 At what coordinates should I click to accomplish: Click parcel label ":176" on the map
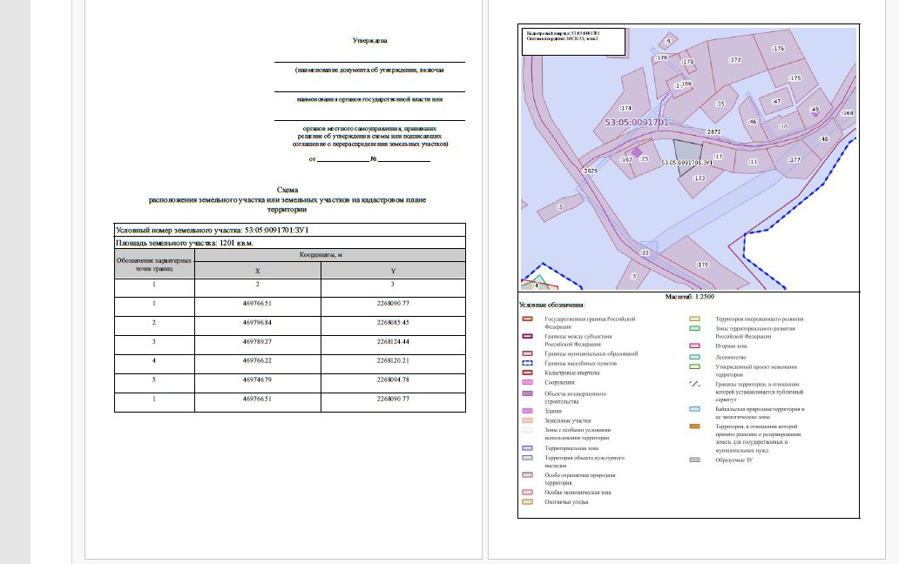[x=778, y=49]
